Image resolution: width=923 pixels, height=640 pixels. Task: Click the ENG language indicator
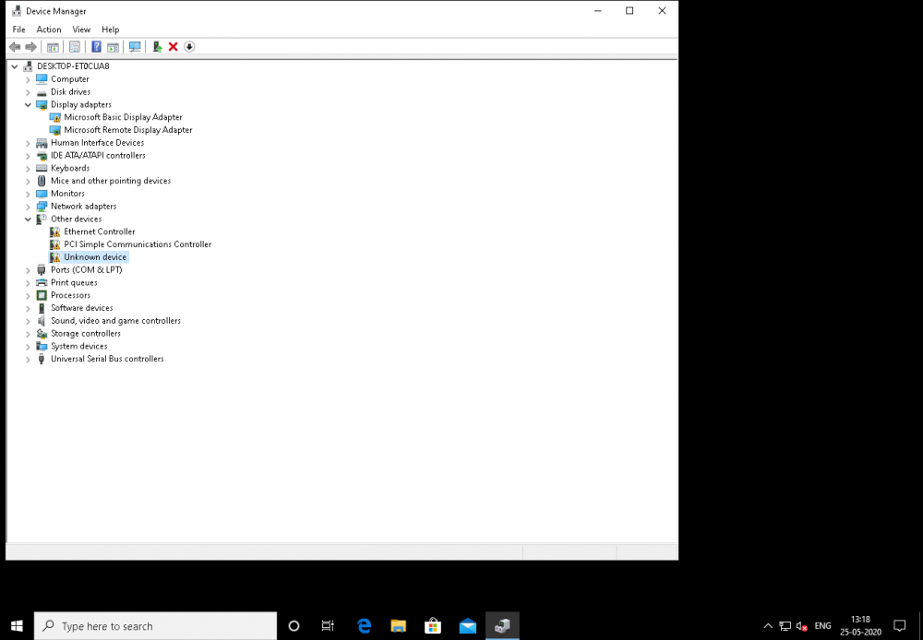coord(823,626)
